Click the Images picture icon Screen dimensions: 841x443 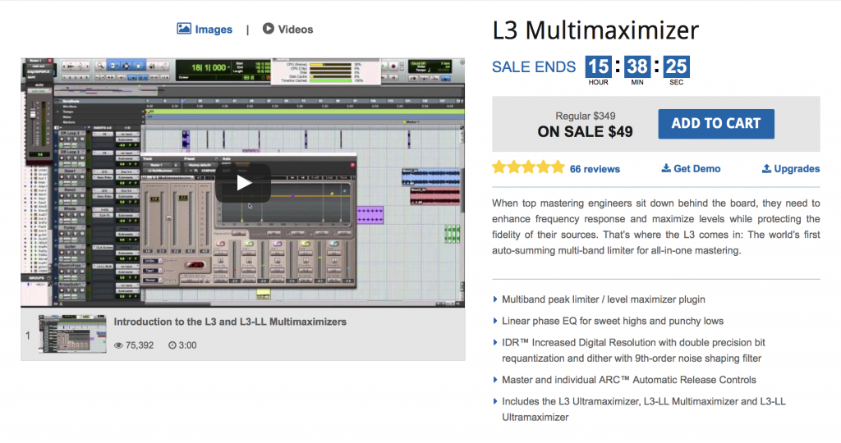(184, 29)
